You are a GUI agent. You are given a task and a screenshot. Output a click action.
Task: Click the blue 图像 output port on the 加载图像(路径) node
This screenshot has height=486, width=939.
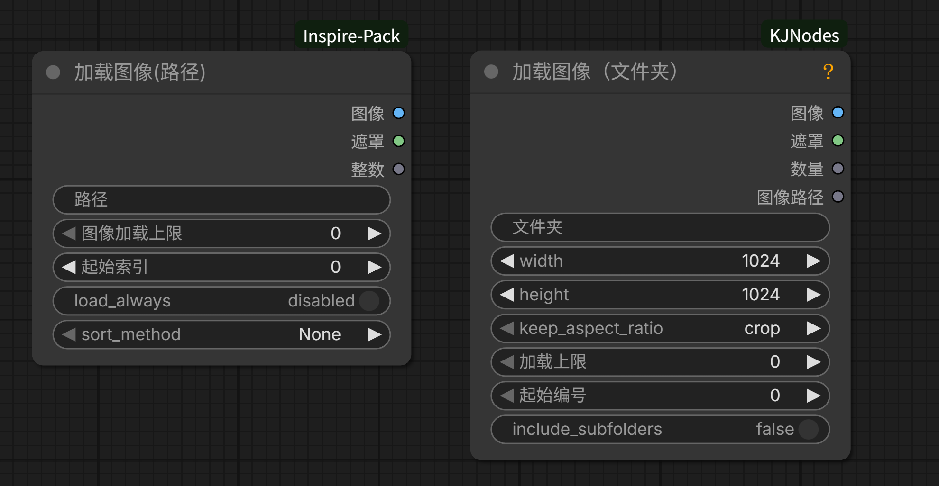pyautogui.click(x=398, y=113)
